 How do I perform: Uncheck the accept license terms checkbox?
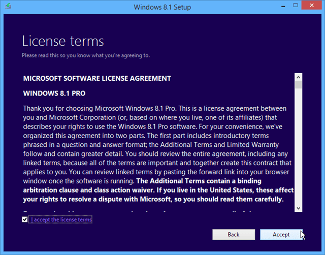pyautogui.click(x=25, y=219)
